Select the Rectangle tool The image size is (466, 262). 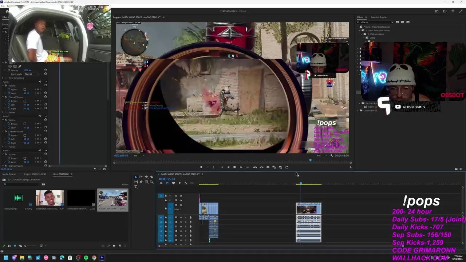[x=146, y=182]
